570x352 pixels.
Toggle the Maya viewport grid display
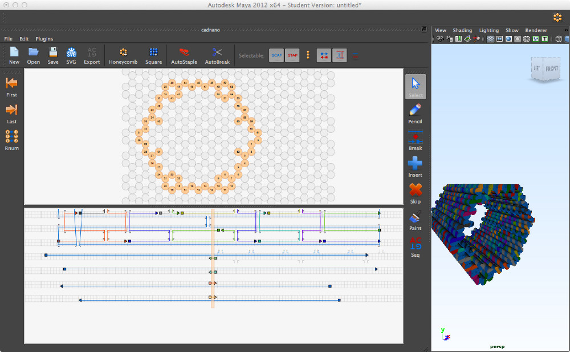[x=490, y=39]
